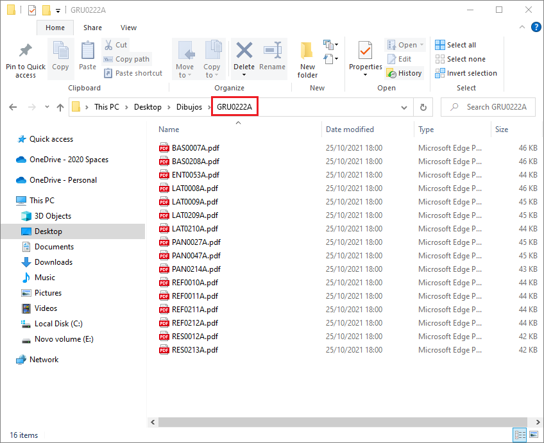Image resolution: width=544 pixels, height=443 pixels.
Task: Click Copy path in the Clipboard group
Action: coord(126,59)
